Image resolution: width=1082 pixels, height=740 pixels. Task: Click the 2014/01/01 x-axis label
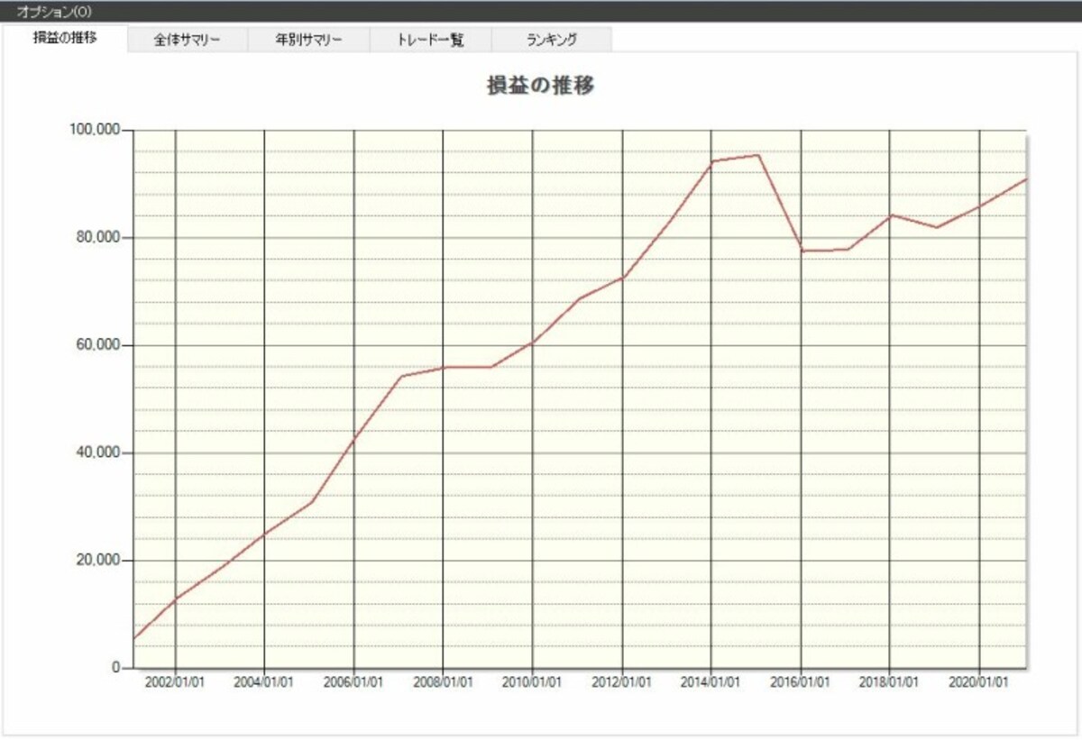pos(711,682)
